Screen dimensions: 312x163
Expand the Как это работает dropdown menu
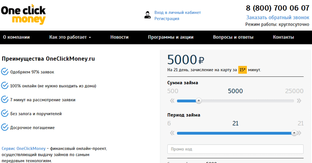pyautogui.click(x=70, y=37)
